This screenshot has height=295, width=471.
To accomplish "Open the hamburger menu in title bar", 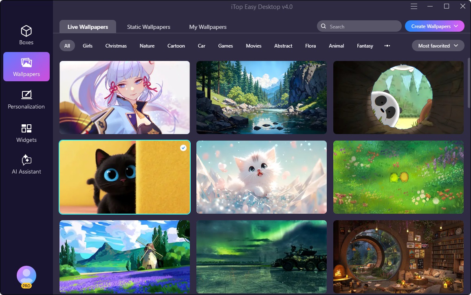I will coord(414,7).
